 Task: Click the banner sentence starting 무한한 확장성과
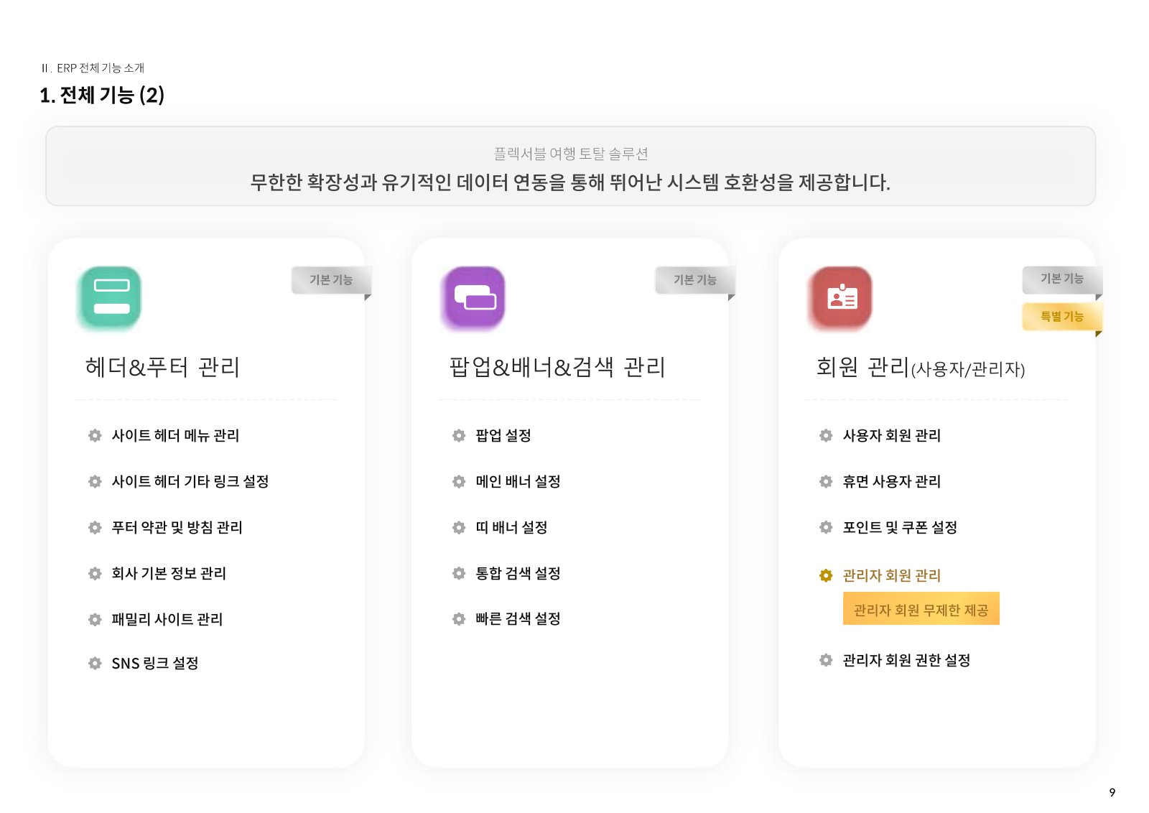pos(570,182)
